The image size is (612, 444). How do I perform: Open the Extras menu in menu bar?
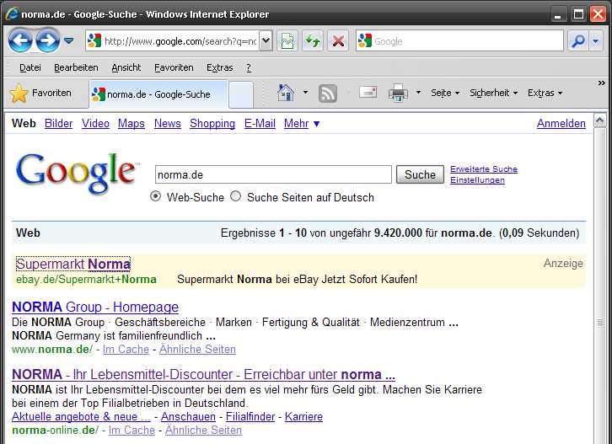220,67
